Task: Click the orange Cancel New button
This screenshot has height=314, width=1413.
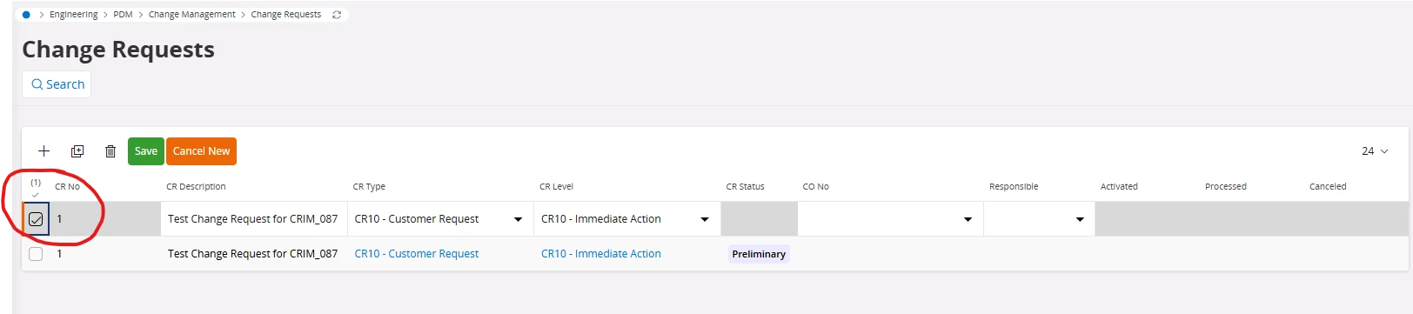Action: click(201, 151)
